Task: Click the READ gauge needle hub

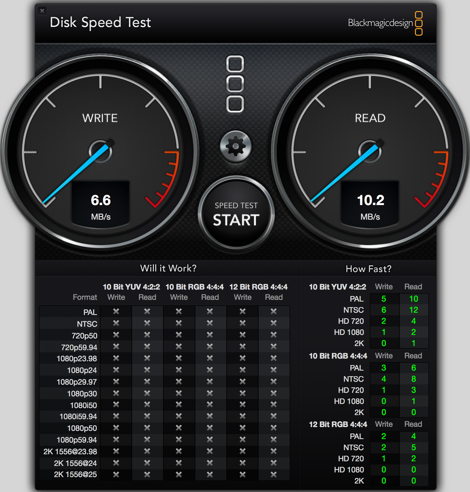Action: 370,152
